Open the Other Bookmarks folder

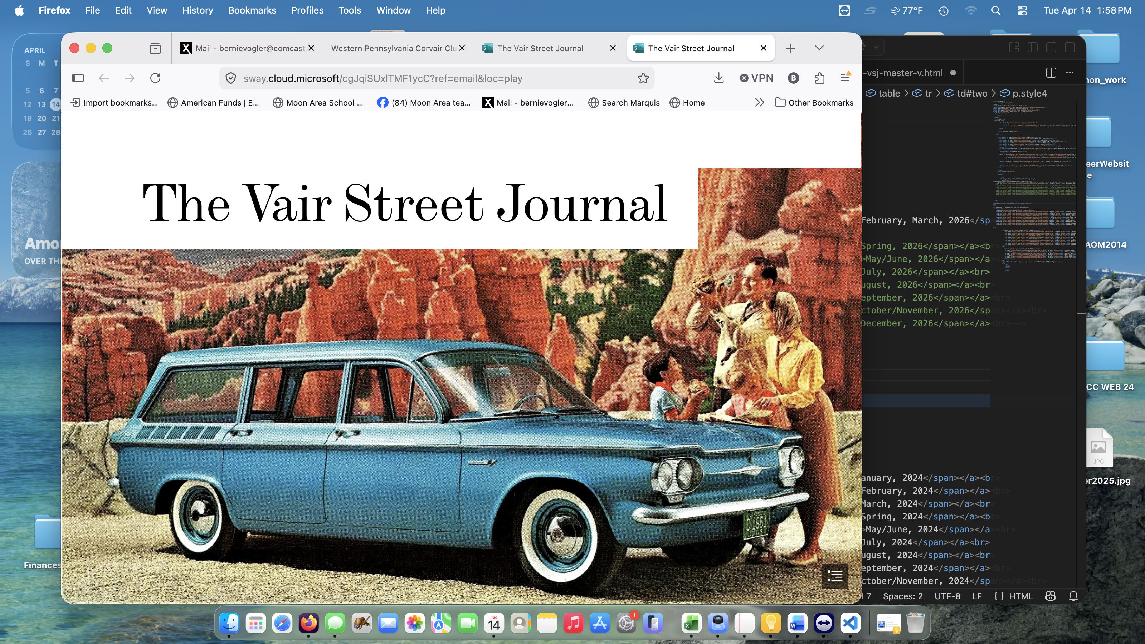(x=814, y=103)
